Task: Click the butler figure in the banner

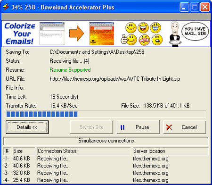Action: (x=175, y=34)
